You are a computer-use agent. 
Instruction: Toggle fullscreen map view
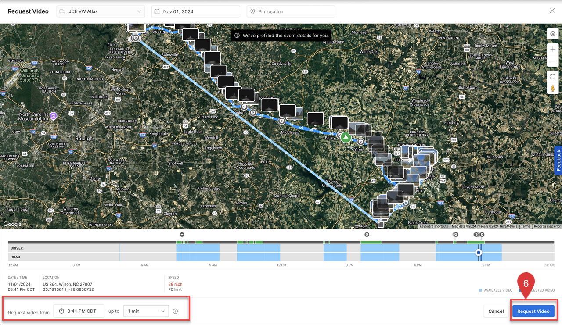point(553,77)
